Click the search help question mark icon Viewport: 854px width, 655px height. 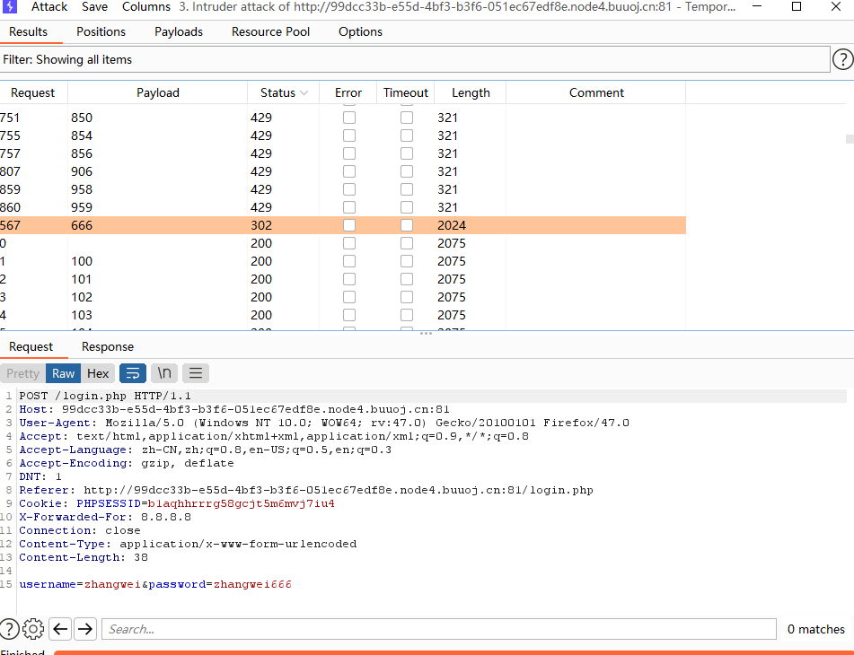9,629
